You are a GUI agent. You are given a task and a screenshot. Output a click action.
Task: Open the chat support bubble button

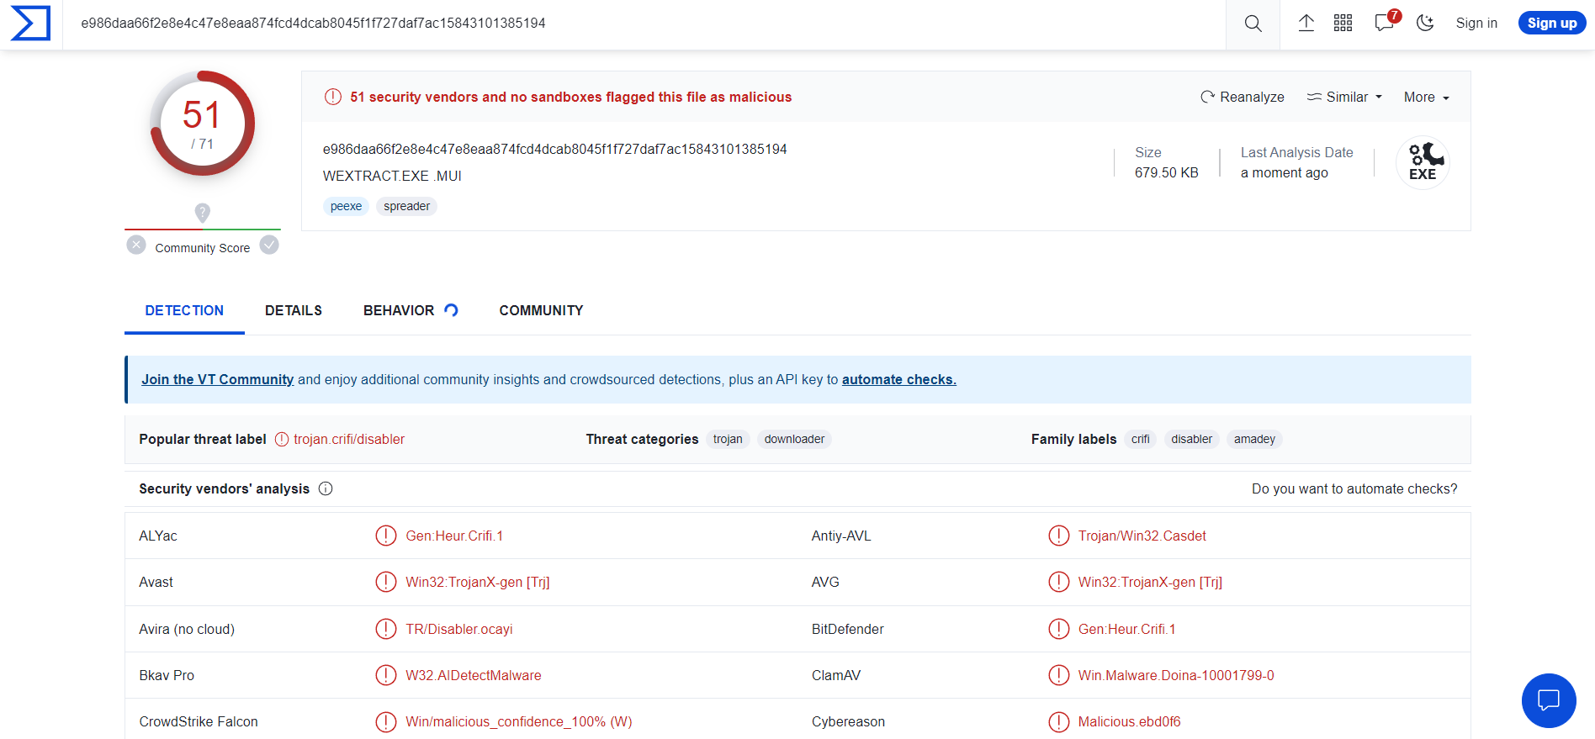click(1549, 700)
